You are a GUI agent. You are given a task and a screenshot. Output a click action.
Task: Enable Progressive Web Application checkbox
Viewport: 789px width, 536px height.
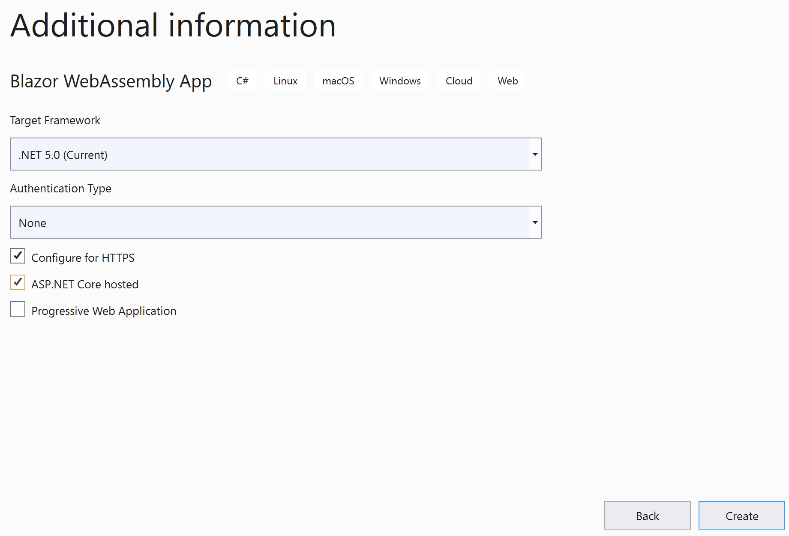pos(18,309)
